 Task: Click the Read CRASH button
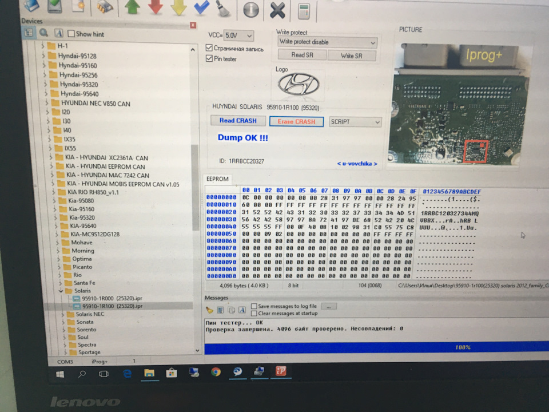tap(238, 121)
